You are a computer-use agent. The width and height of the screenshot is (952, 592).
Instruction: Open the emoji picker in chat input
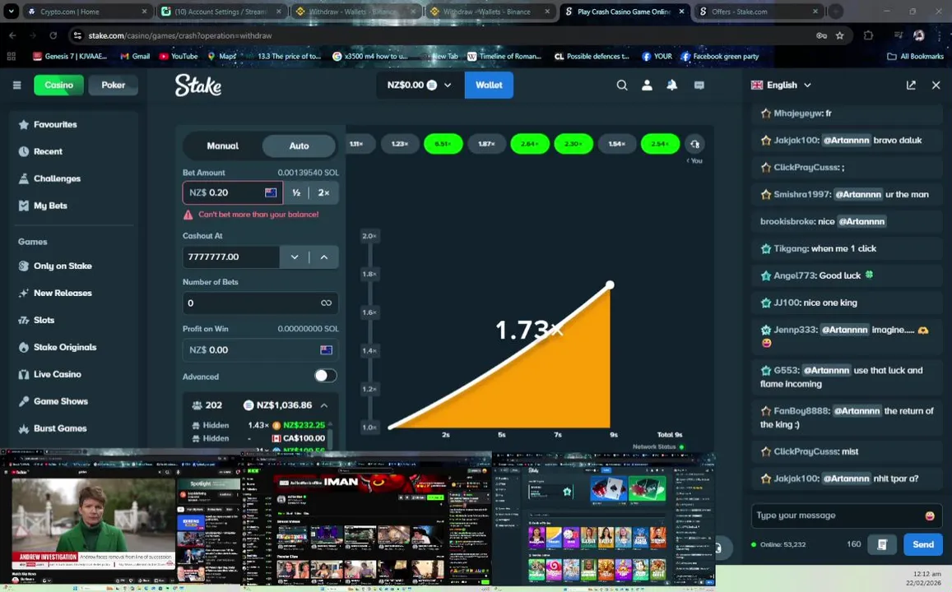[930, 516]
